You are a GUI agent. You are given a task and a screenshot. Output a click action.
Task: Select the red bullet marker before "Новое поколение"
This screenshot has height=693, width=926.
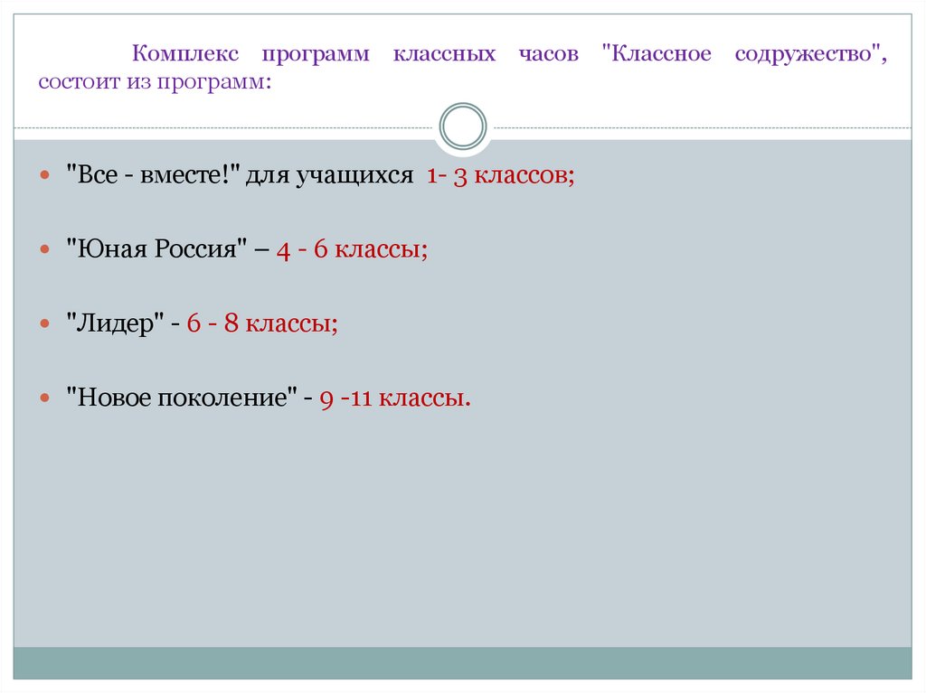[x=43, y=396]
